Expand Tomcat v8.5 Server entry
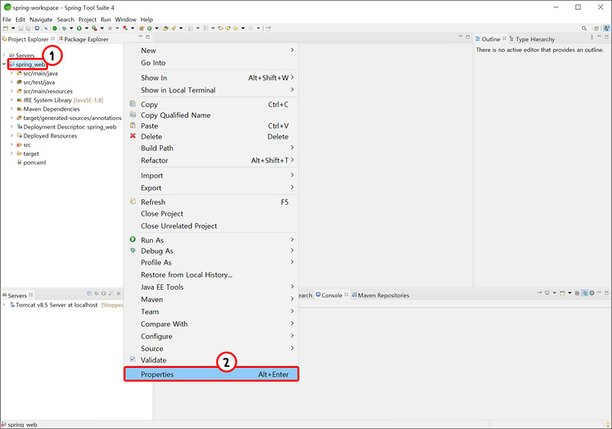Image resolution: width=612 pixels, height=429 pixels. [x=5, y=304]
